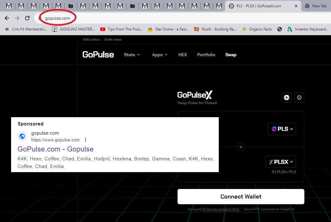The image size is (331, 222).
Task: Open the YouTube bookmark Tips From The Pros
Action: (x=121, y=29)
